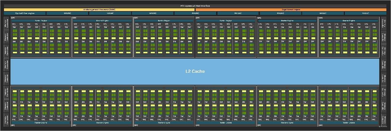Click the bottom-left Memory Controller block
This screenshot has height=131, width=391.
tap(7, 120)
